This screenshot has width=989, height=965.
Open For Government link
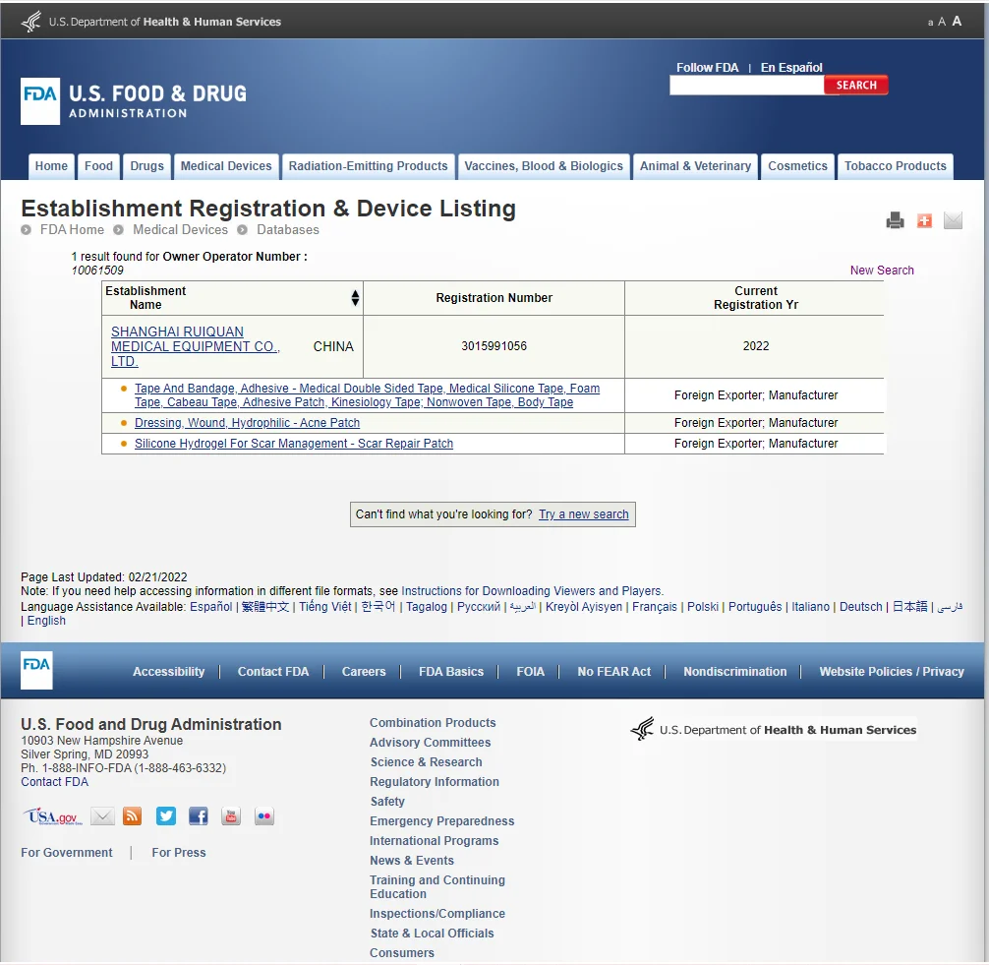tap(66, 853)
